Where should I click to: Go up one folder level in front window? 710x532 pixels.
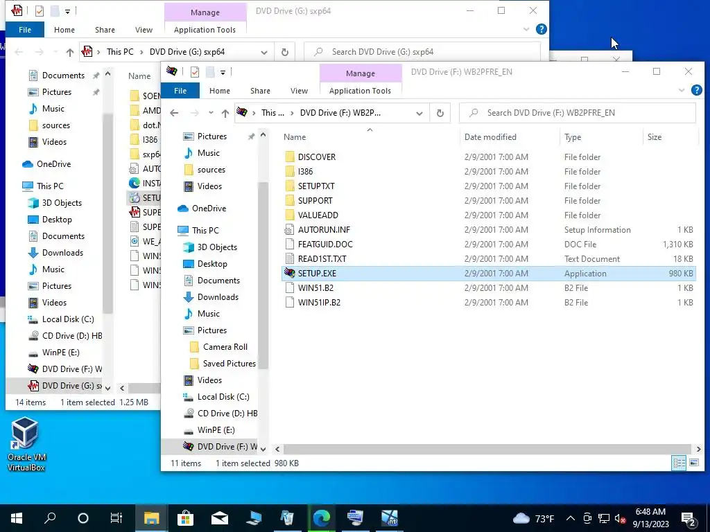[x=225, y=113]
